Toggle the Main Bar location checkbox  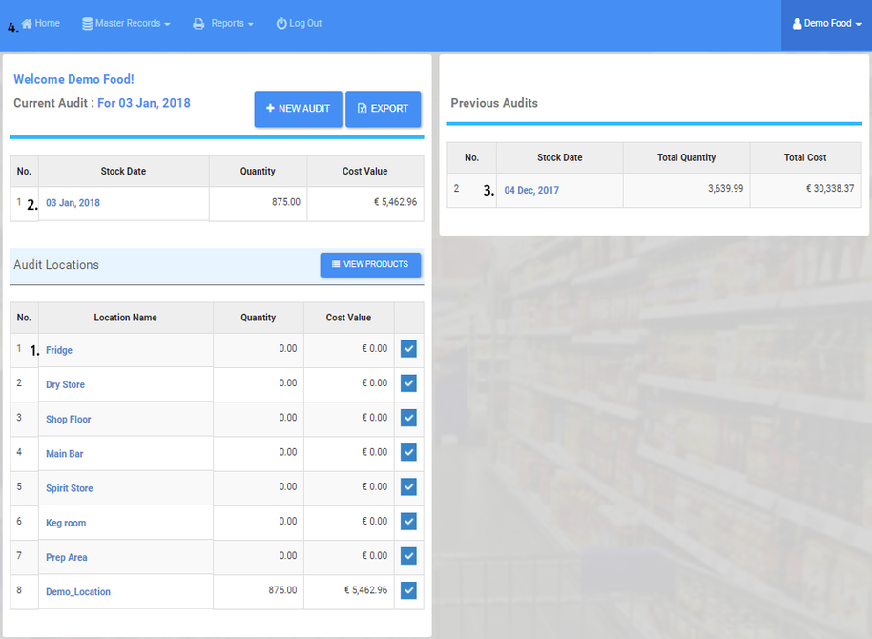pos(408,452)
